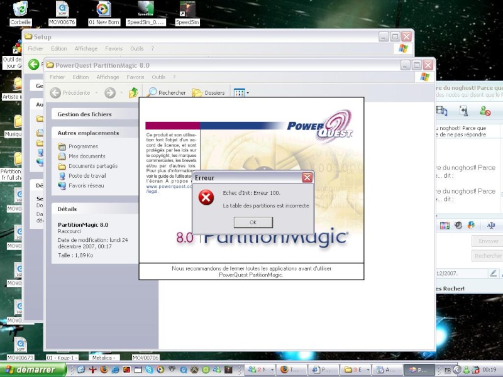Click the speaker icon in the messenger toolbar
Screen dimensions: 503x377
click(x=458, y=226)
